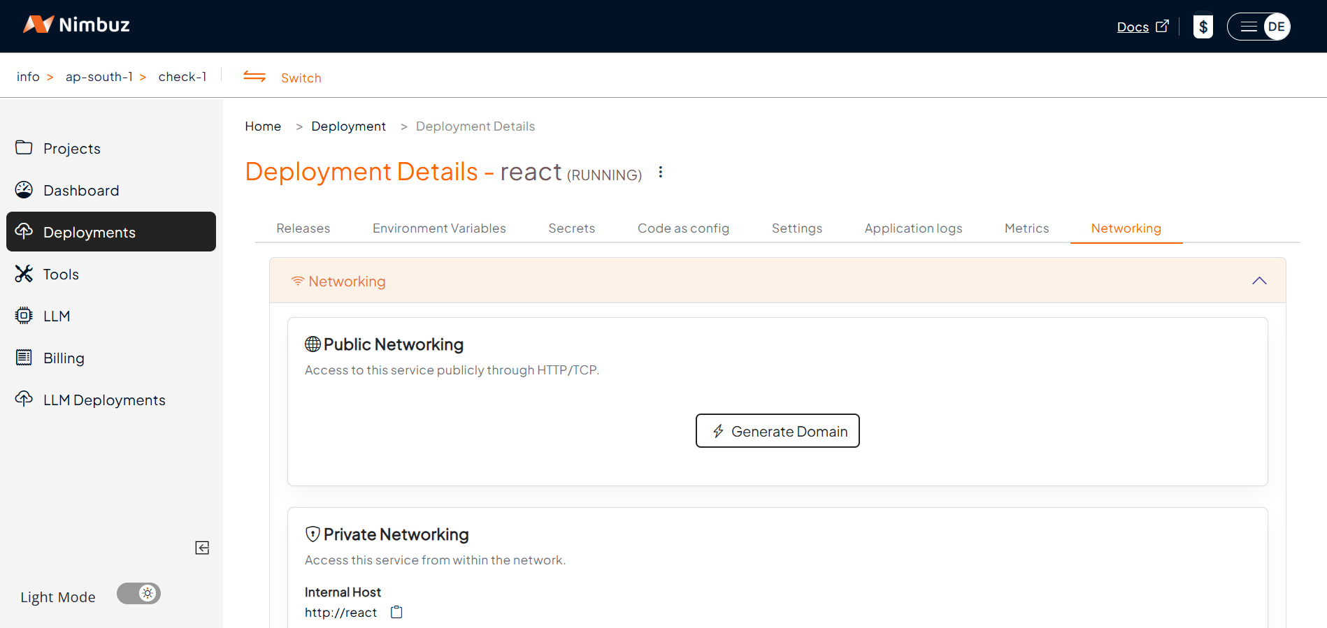Collapse the Networking section chevron

point(1258,281)
